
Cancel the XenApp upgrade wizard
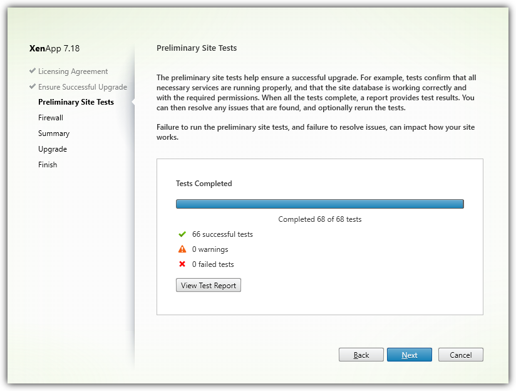[x=461, y=355]
